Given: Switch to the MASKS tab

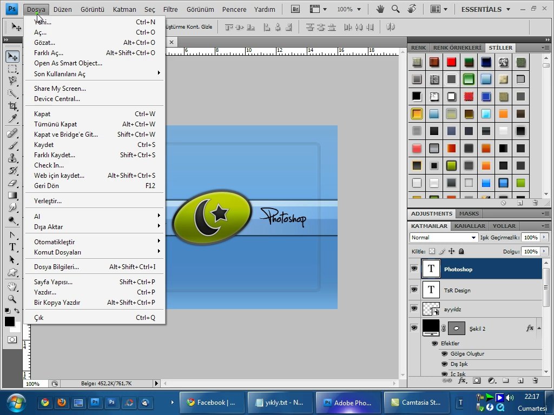Looking at the screenshot, I should tap(469, 213).
